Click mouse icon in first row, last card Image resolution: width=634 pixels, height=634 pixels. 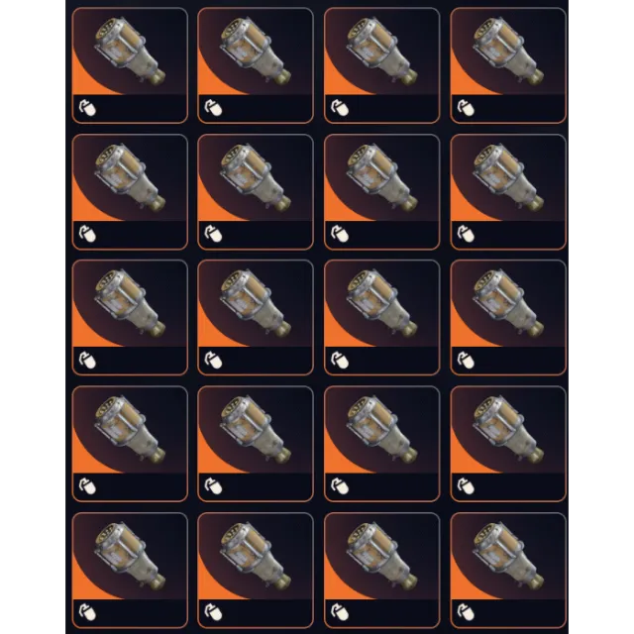coord(466,108)
